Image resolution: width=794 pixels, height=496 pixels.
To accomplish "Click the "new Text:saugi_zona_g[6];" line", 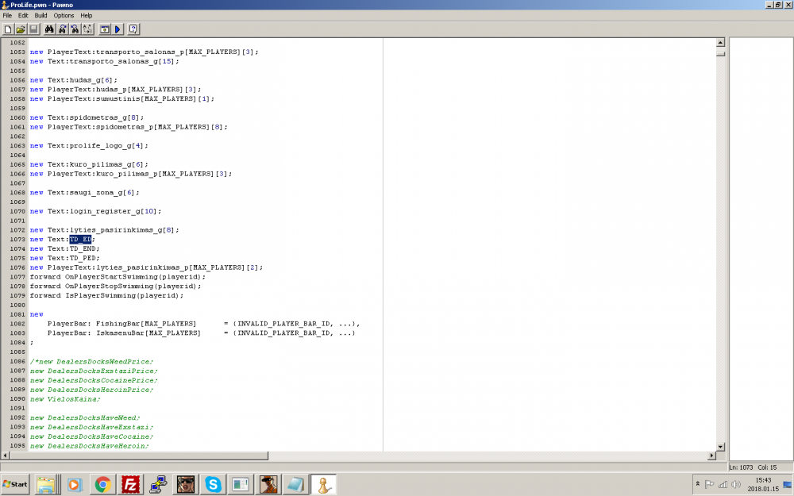I will (x=85, y=193).
